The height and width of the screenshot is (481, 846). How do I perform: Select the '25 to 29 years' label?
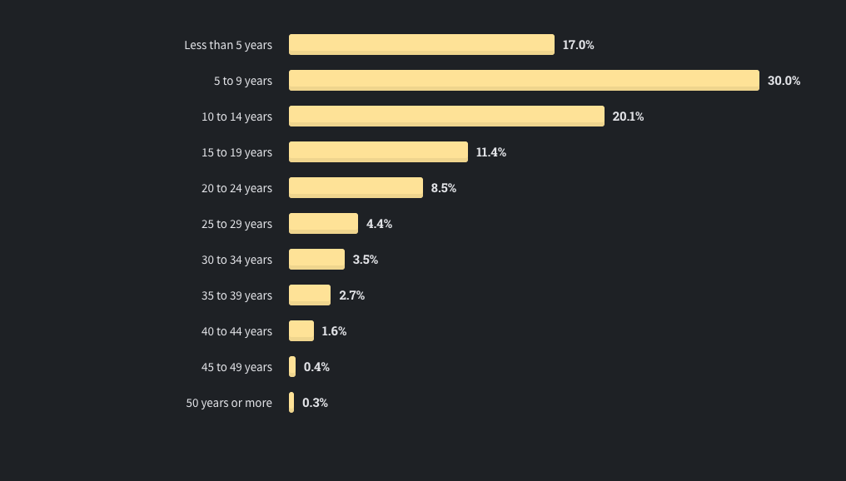[236, 224]
